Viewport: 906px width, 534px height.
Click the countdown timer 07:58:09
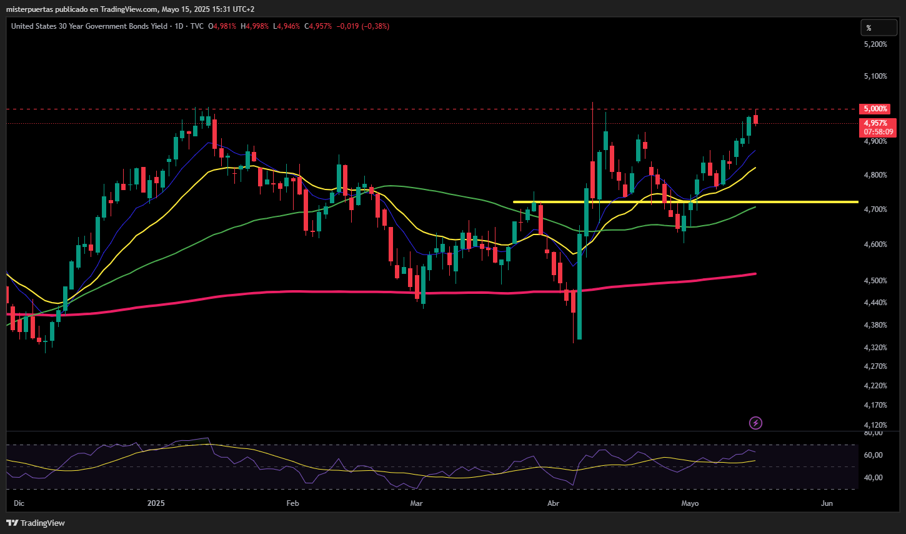tap(878, 132)
